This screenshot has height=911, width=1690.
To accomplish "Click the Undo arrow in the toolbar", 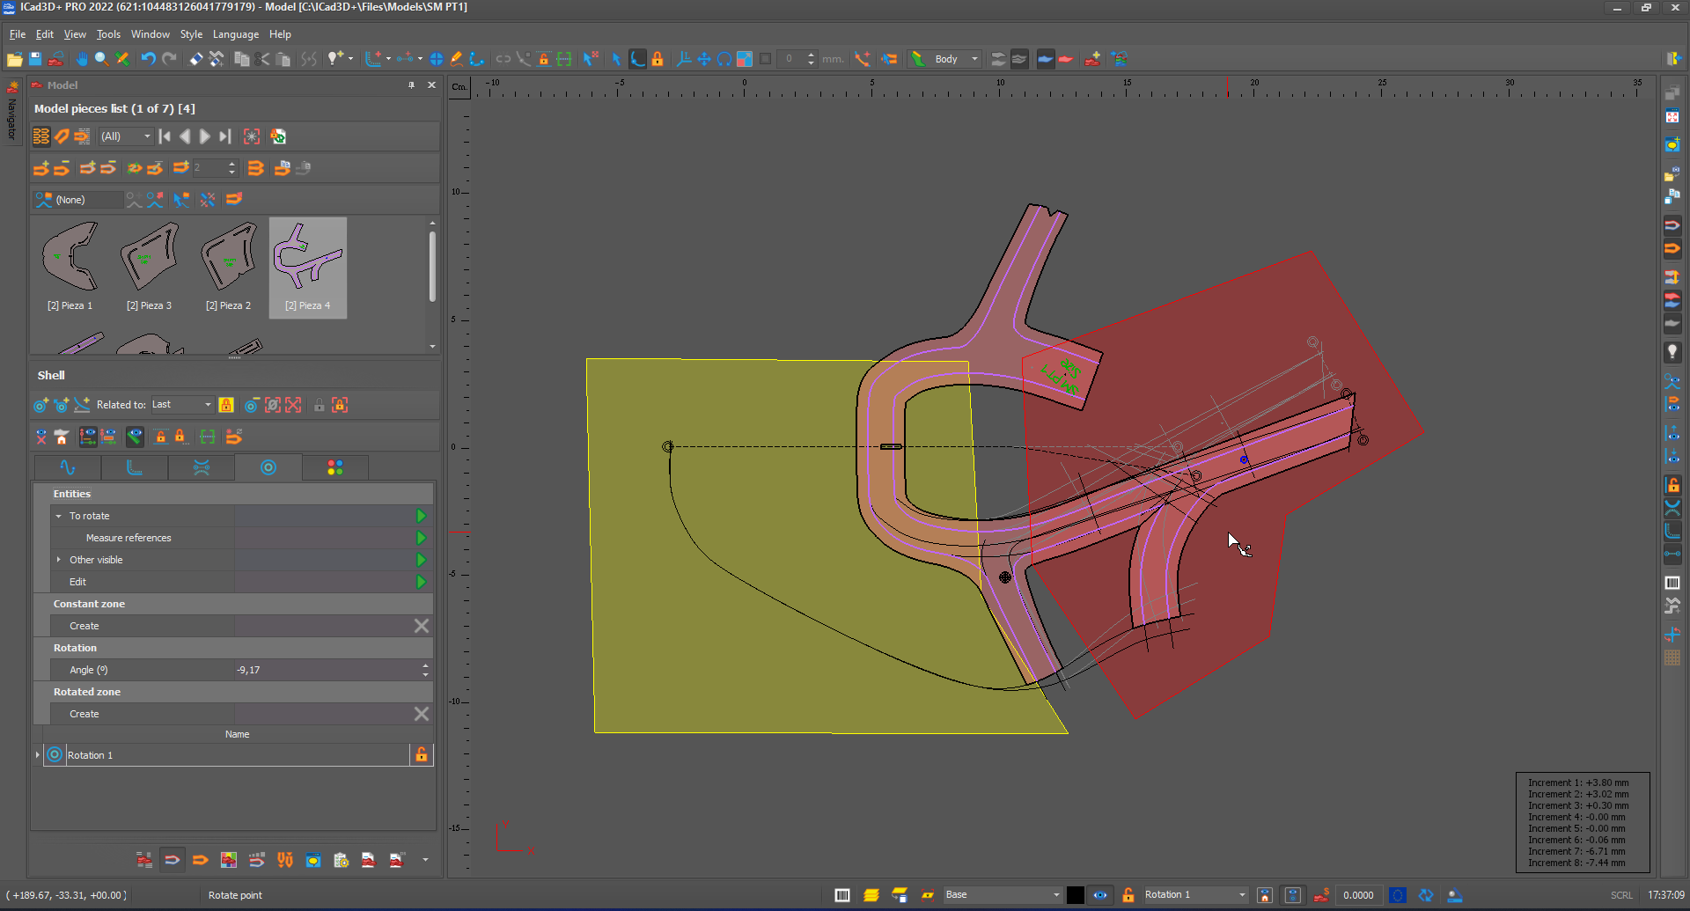I will 148,59.
